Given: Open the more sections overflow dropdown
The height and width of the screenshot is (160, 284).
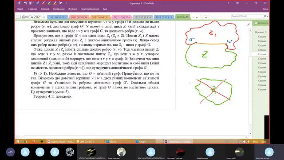Looking at the screenshot, I should [195, 17].
